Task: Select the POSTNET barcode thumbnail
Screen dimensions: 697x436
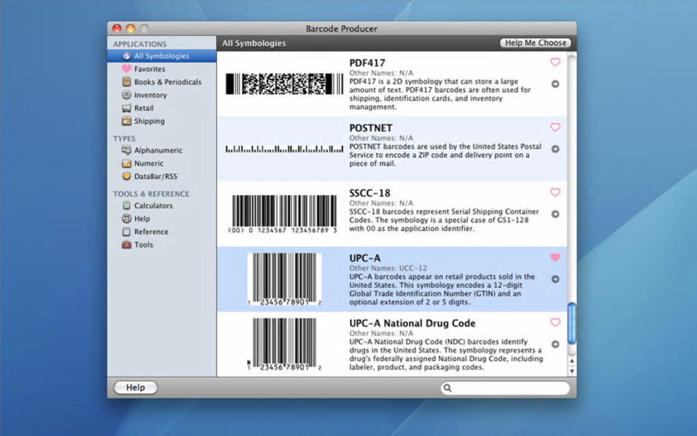Action: [284, 149]
